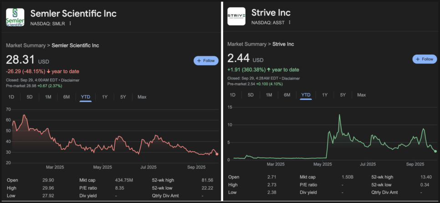Image resolution: width=440 pixels, height=203 pixels.
Task: Click Semler Mkt cap value 434.75M
Action: click(124, 180)
